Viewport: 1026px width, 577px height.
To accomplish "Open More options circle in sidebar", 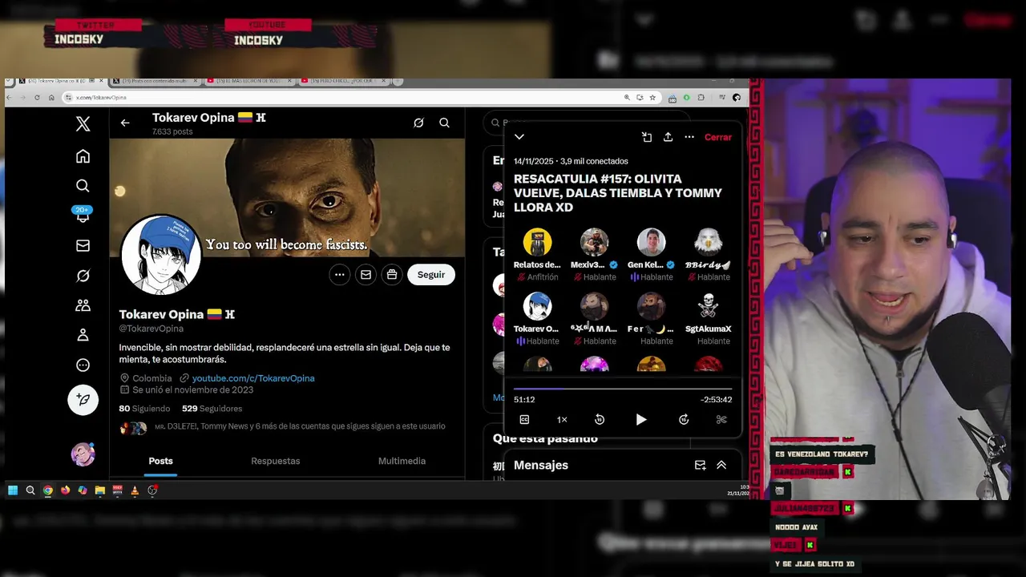I will tap(83, 365).
